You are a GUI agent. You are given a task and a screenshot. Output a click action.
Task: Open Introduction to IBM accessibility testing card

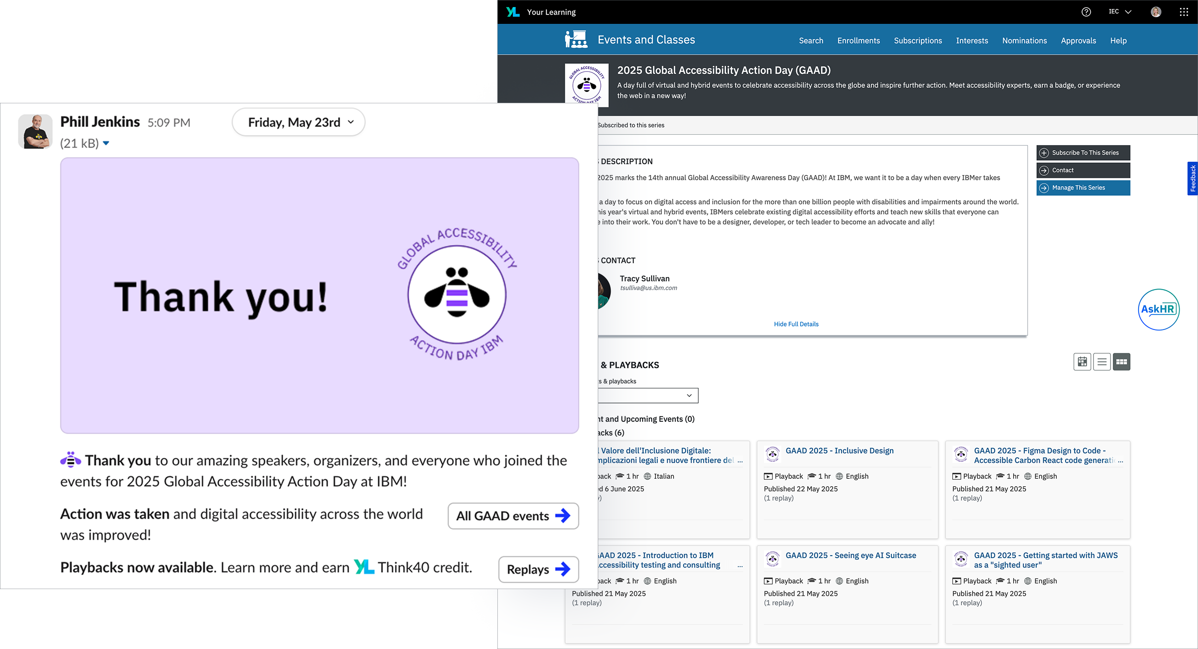pyautogui.click(x=659, y=560)
